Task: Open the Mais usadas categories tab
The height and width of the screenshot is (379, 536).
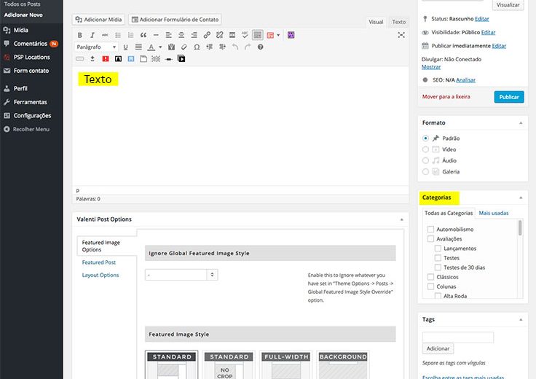Action: 494,213
